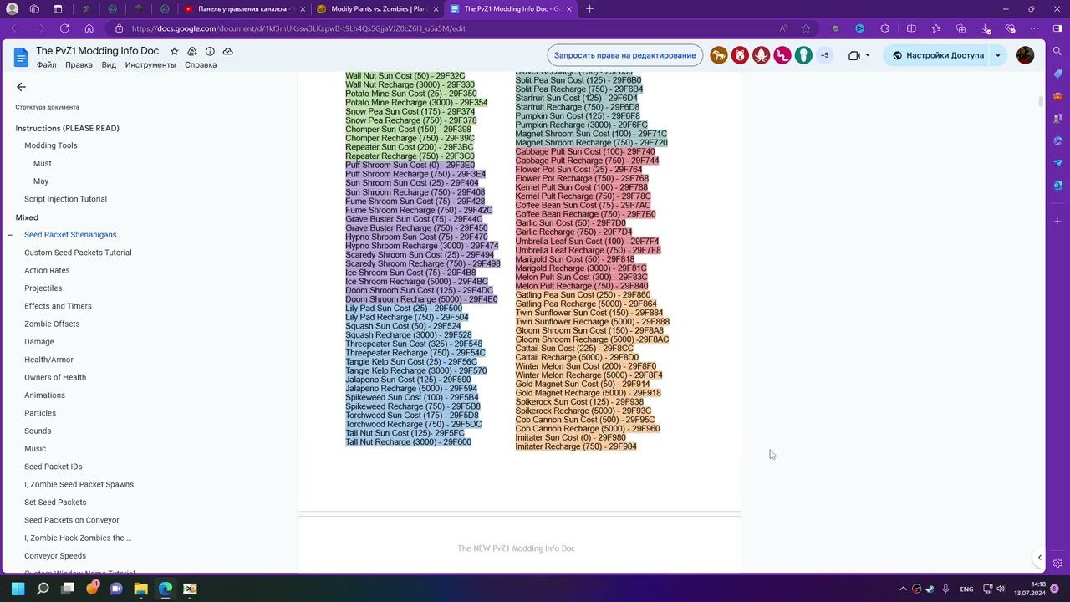
Task: Open the taskbar clock and calendar
Action: tap(1030, 589)
